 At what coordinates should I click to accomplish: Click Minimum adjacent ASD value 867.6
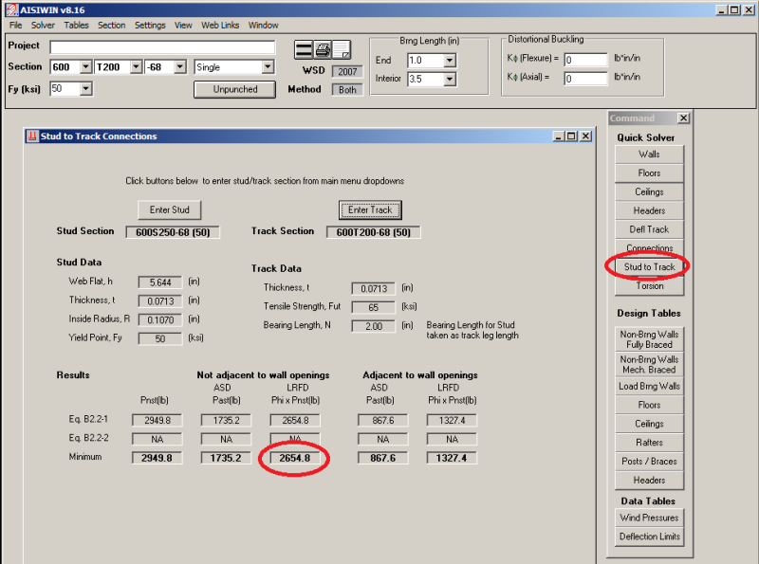tap(382, 458)
